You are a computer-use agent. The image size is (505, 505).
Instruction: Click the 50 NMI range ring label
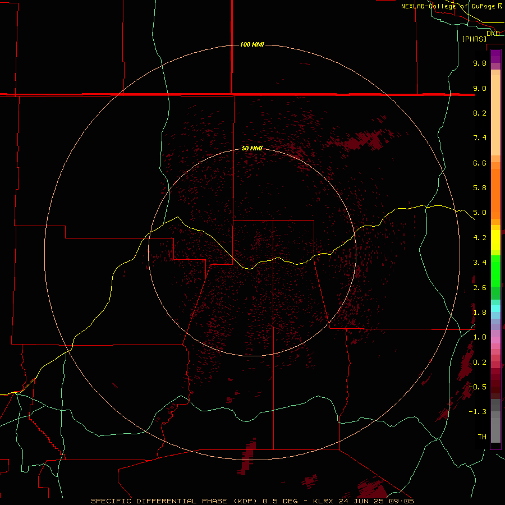[x=252, y=148]
